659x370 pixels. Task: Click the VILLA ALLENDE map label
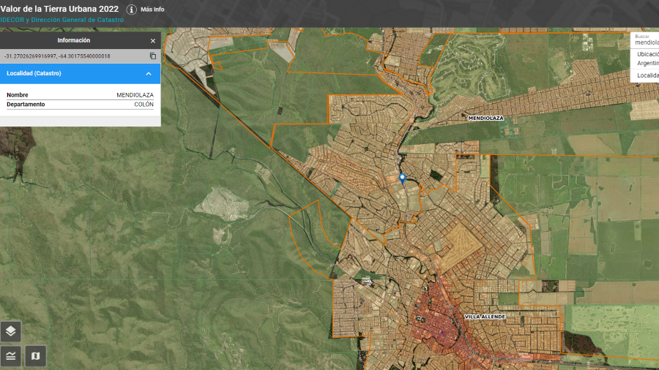tap(485, 317)
